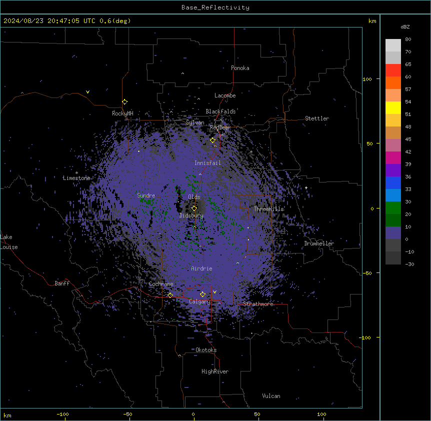Viewport: 431px width, 421px height.
Task: Select the yellow diamond marker below Cochrane
Action: pos(170,295)
